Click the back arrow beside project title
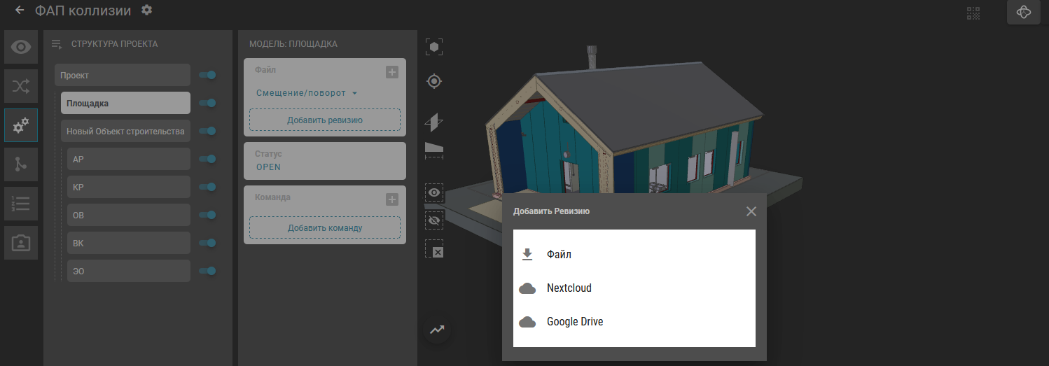 click(20, 10)
